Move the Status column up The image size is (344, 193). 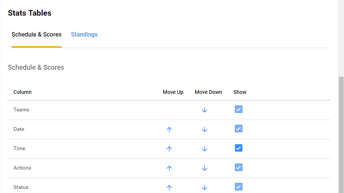[x=169, y=187]
